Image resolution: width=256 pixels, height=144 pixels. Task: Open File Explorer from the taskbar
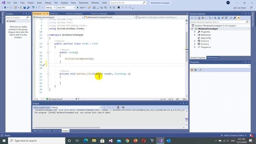pos(94,140)
